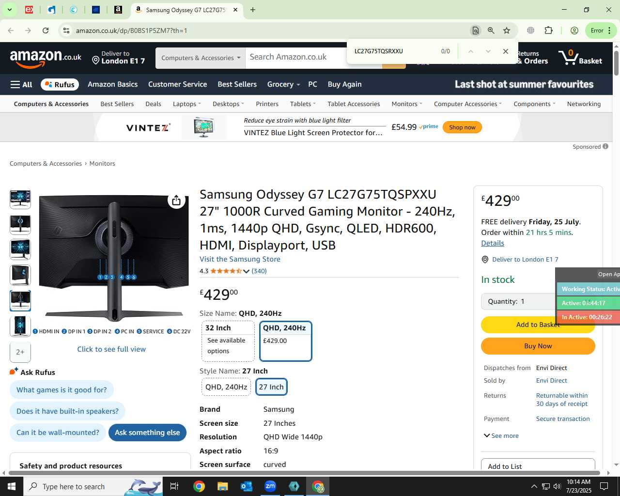Open Outlook from the taskbar
620x496 pixels.
(246, 486)
